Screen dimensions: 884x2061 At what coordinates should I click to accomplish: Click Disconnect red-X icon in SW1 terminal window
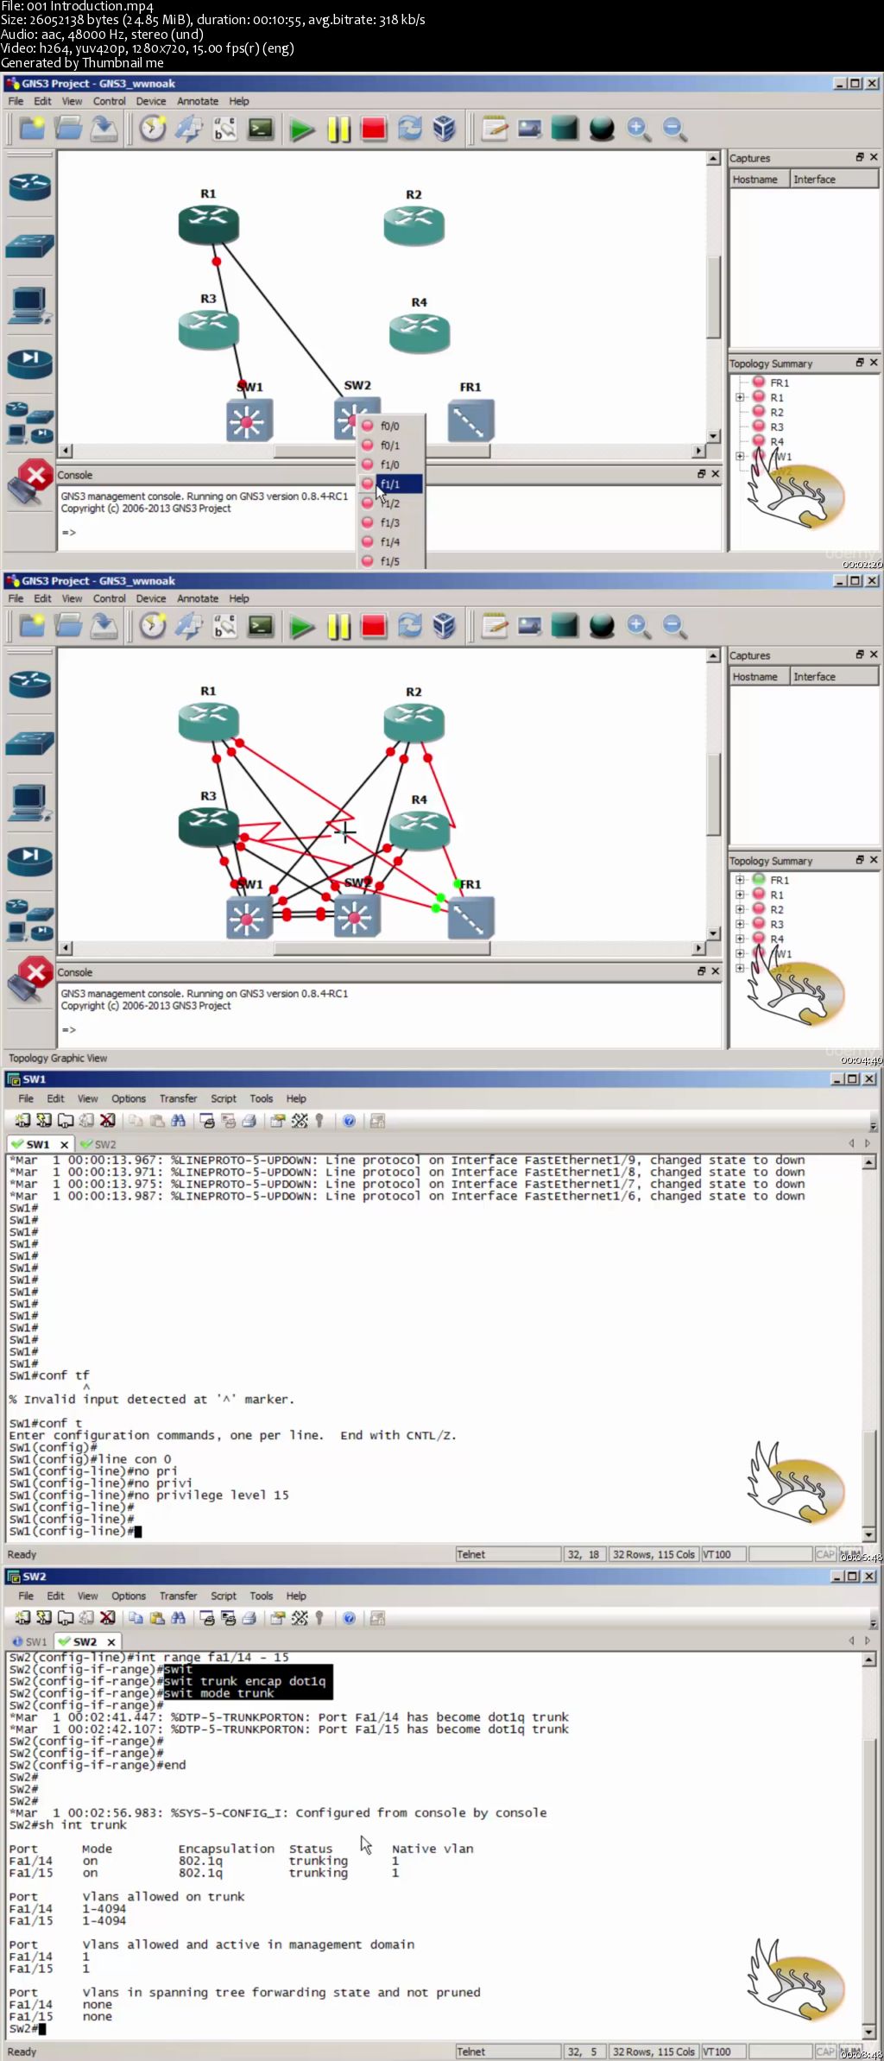pos(107,1121)
